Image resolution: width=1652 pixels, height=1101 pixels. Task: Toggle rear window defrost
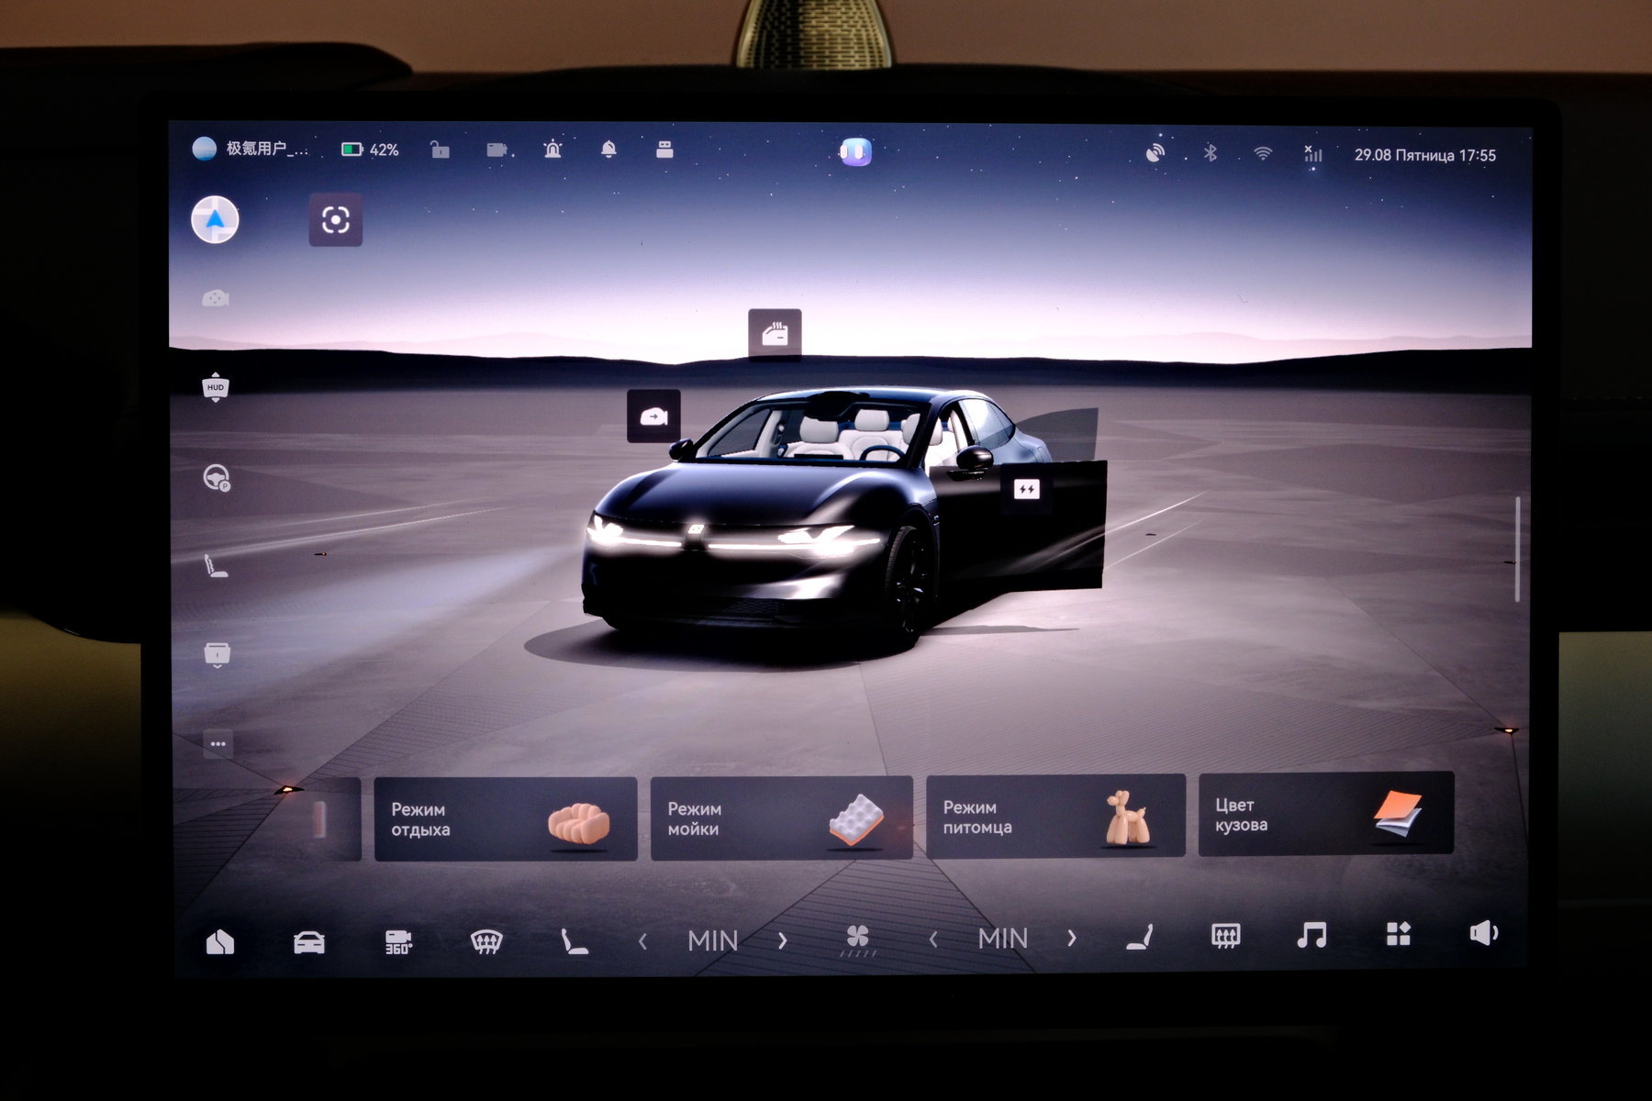[x=1225, y=936]
